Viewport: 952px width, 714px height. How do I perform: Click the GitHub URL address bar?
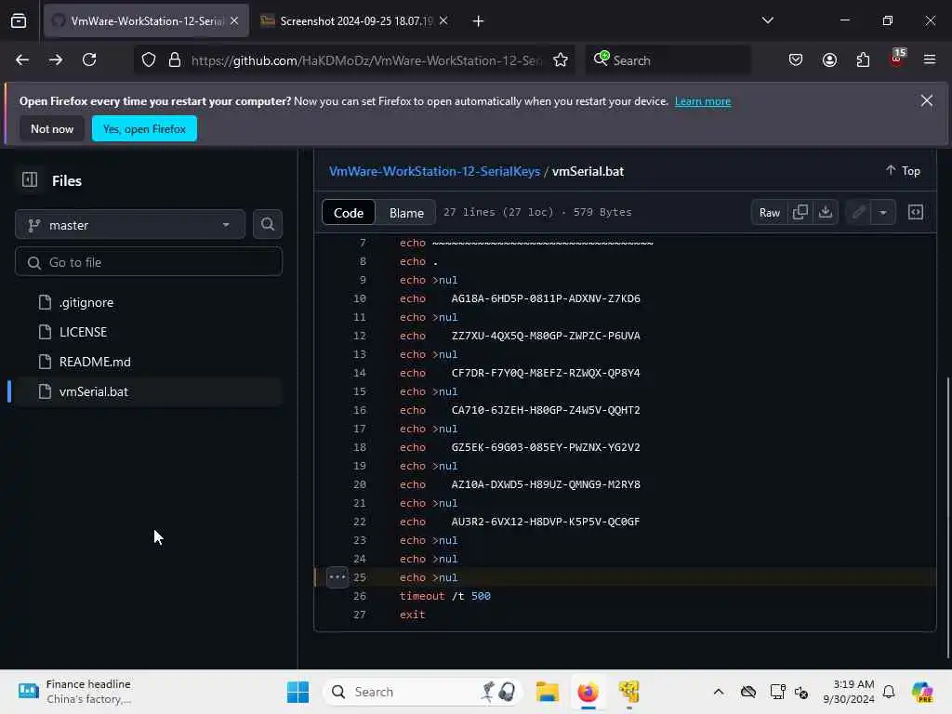pyautogui.click(x=366, y=60)
